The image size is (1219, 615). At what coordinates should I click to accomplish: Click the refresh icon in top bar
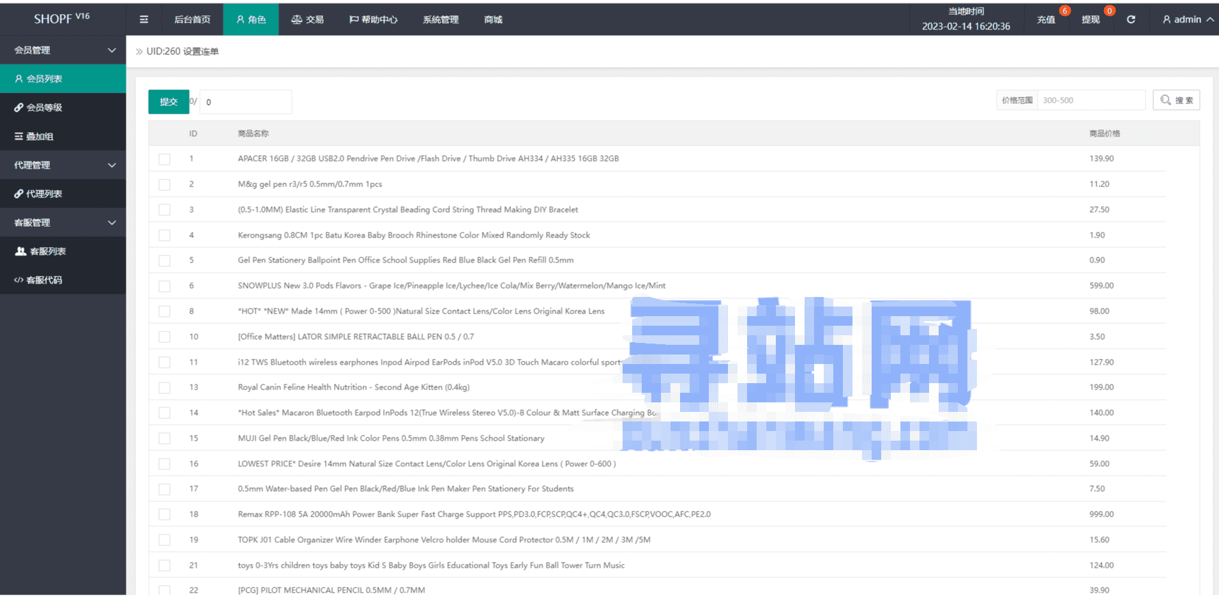(x=1131, y=20)
